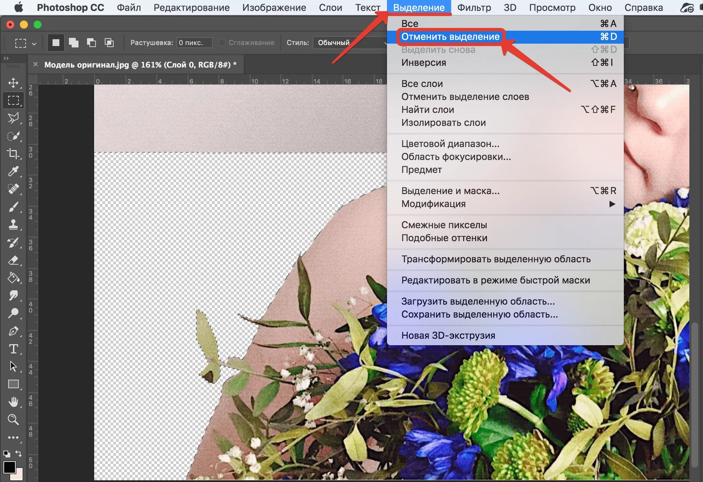Select the Eraser tool
Viewport: 703px width, 482px height.
tap(13, 260)
